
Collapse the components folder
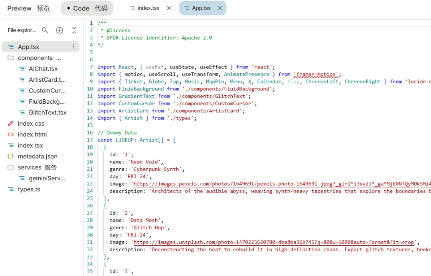coord(34,58)
